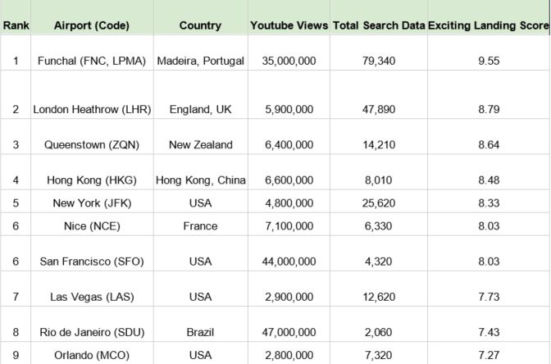Click the Funchal (FNC, LPMA) cell

pyautogui.click(x=90, y=61)
